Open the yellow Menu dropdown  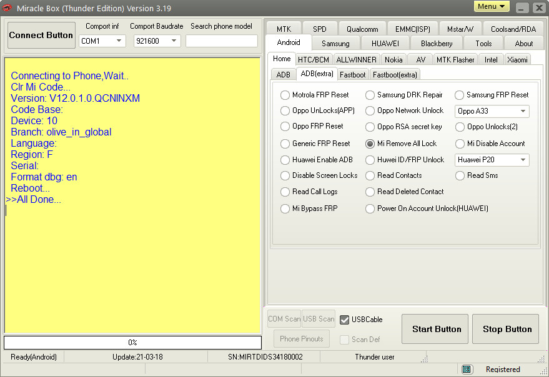(492, 6)
